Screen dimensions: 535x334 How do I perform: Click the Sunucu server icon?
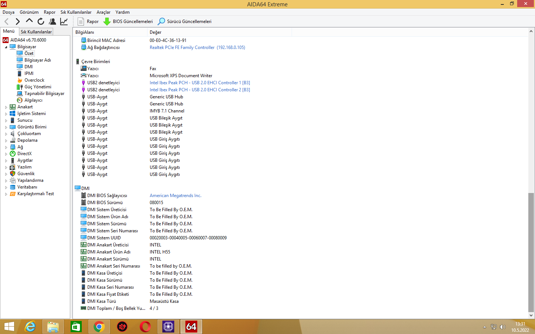[13, 120]
